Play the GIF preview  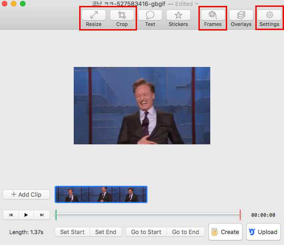click(x=26, y=215)
